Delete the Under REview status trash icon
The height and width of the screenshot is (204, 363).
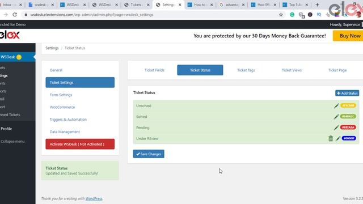331,138
